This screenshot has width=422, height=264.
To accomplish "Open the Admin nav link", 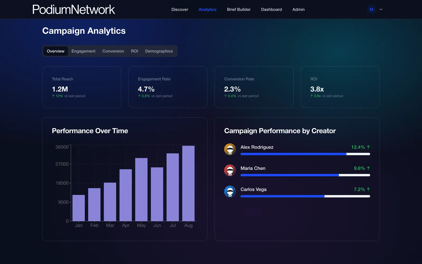I will tap(298, 10).
